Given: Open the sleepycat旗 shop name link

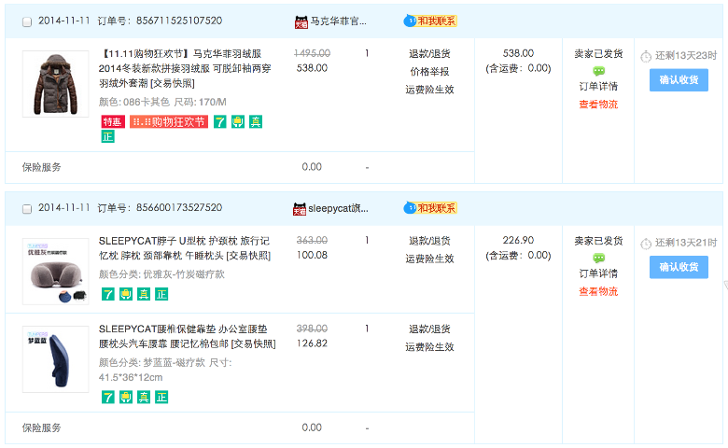Looking at the screenshot, I should tap(338, 208).
